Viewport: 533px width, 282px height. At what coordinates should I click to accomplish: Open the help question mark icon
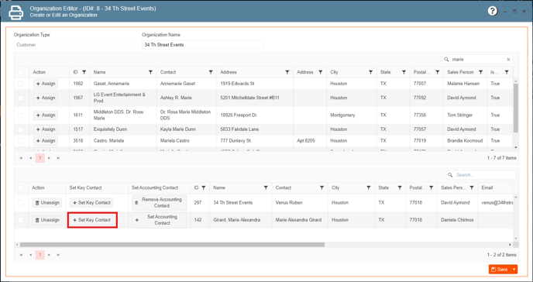(x=492, y=11)
